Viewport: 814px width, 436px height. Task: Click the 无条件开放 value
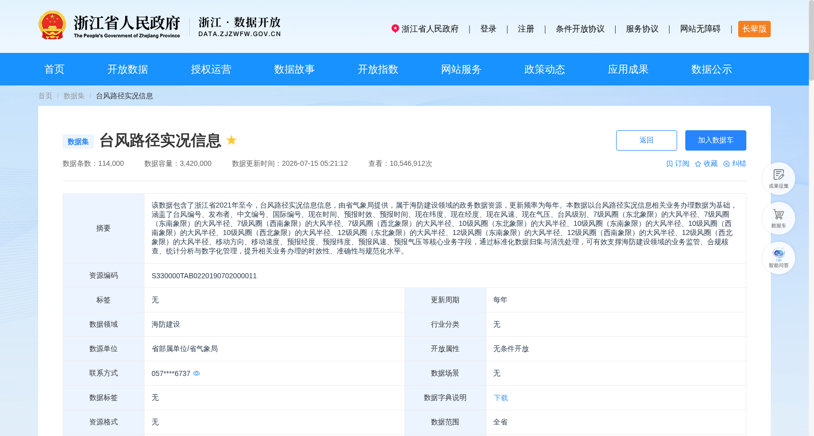[511, 349]
